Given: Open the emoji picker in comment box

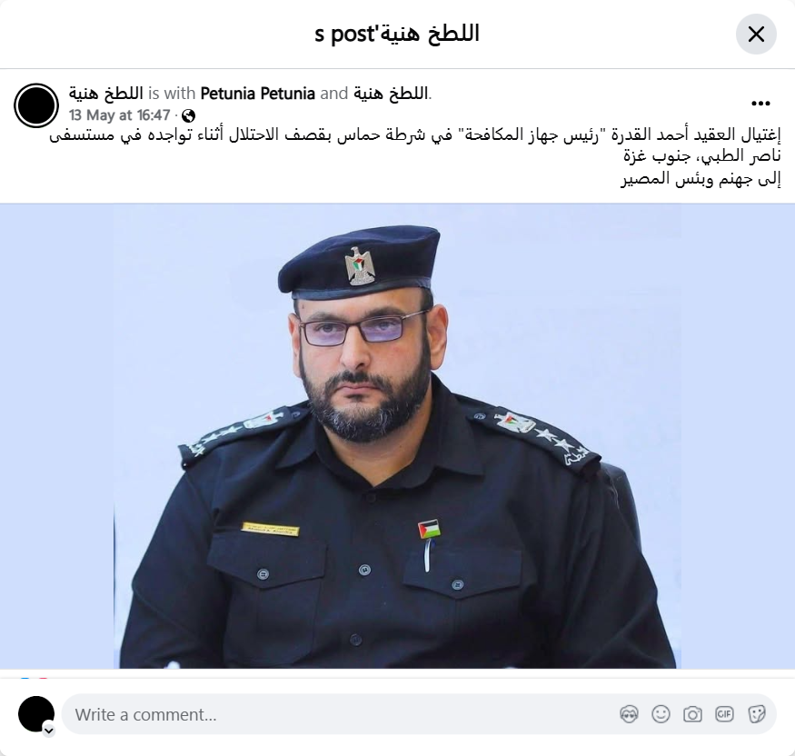Looking at the screenshot, I should [661, 714].
